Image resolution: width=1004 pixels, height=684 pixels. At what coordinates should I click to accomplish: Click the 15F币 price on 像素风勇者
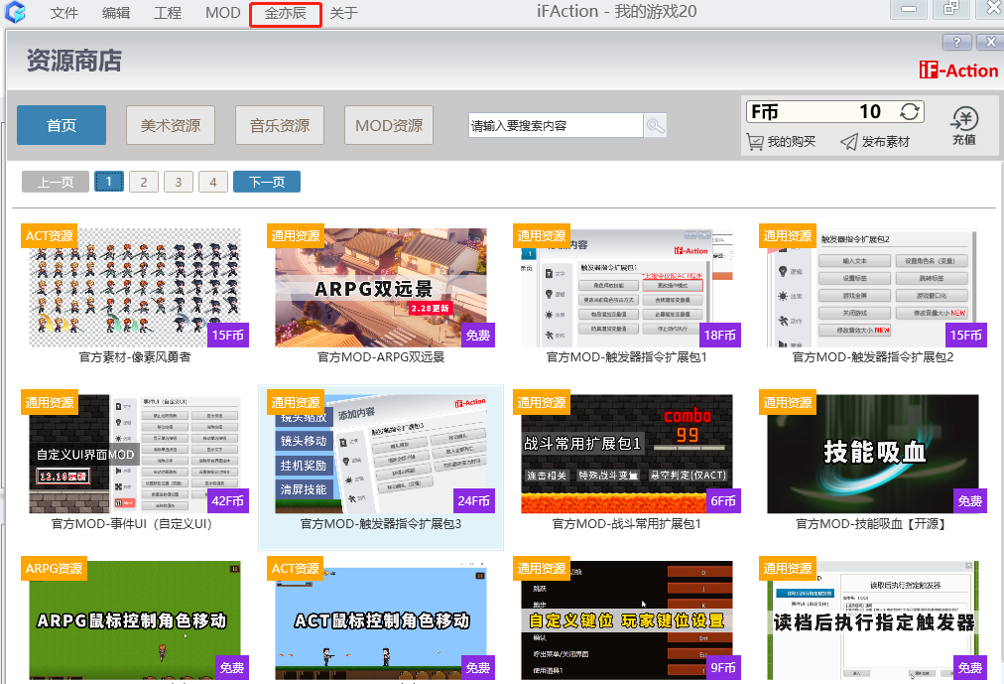click(228, 335)
